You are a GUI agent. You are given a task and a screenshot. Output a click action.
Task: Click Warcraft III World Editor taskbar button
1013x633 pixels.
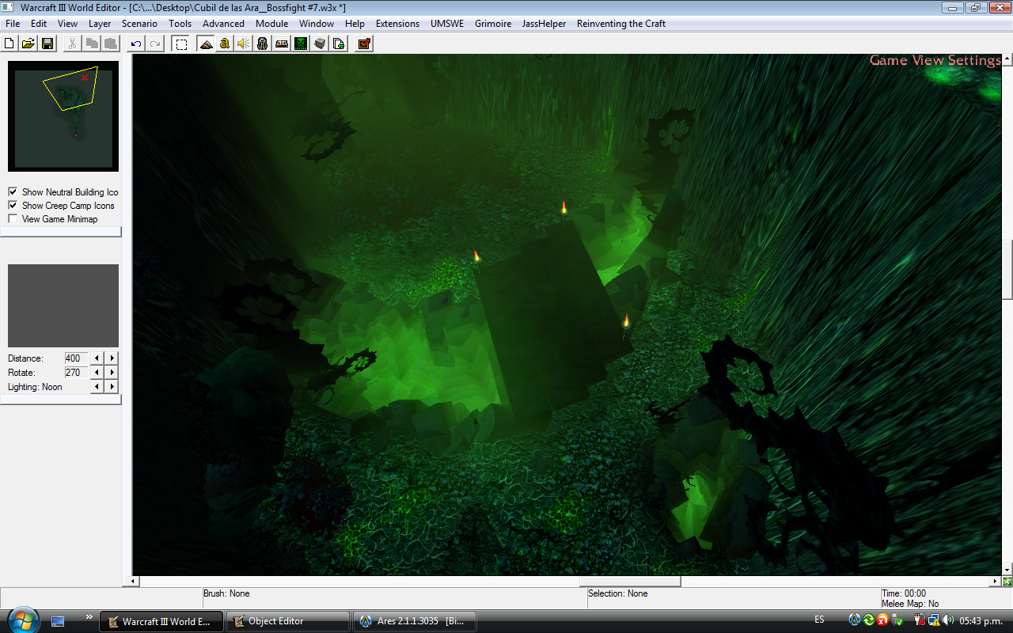tap(161, 621)
